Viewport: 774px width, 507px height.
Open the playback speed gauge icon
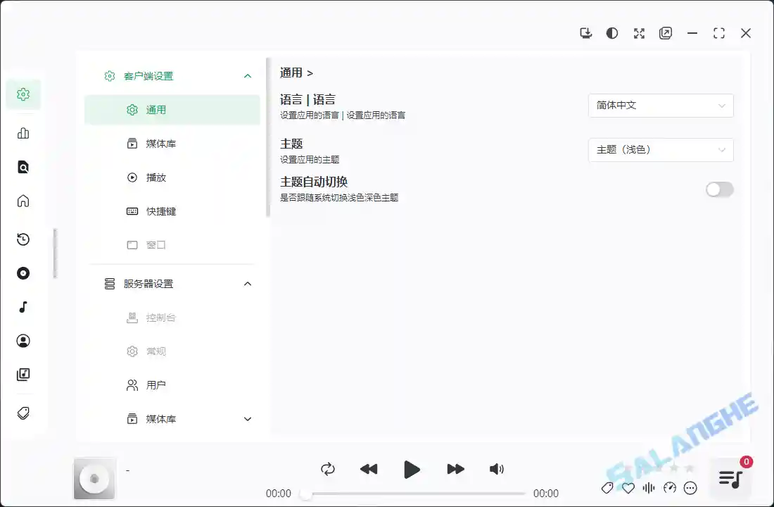pyautogui.click(x=670, y=487)
